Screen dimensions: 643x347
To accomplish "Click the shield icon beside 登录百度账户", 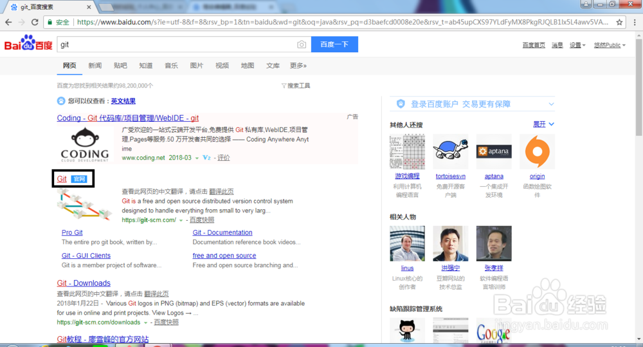I will point(401,104).
